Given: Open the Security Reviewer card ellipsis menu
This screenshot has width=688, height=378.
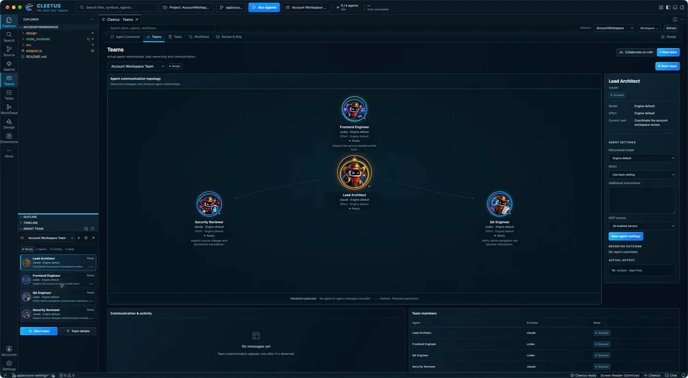Looking at the screenshot, I should [x=91, y=318].
